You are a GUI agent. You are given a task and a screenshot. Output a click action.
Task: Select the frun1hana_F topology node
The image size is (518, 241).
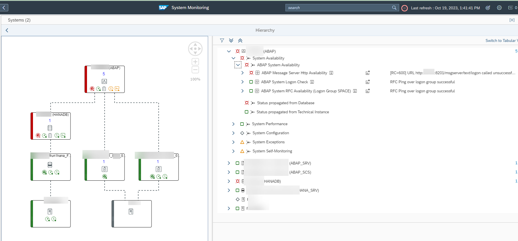51,167
